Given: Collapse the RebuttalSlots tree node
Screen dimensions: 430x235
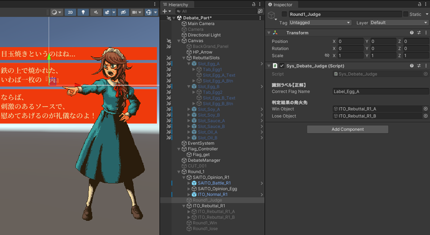Looking at the screenshot, I should pos(183,58).
